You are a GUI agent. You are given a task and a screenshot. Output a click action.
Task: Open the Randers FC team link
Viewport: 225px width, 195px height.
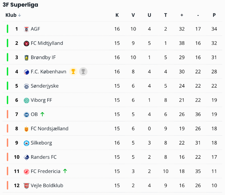coord(44,157)
